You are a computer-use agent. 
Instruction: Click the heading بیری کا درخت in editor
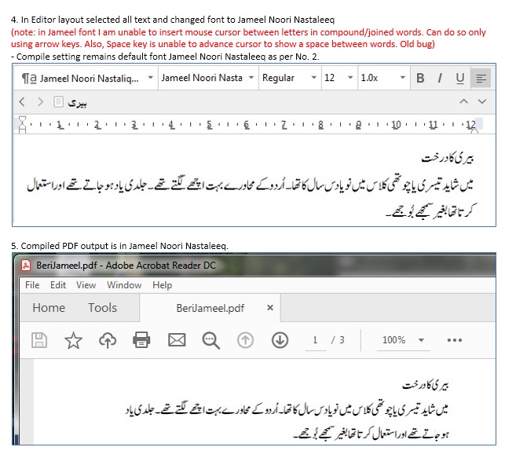(448, 158)
